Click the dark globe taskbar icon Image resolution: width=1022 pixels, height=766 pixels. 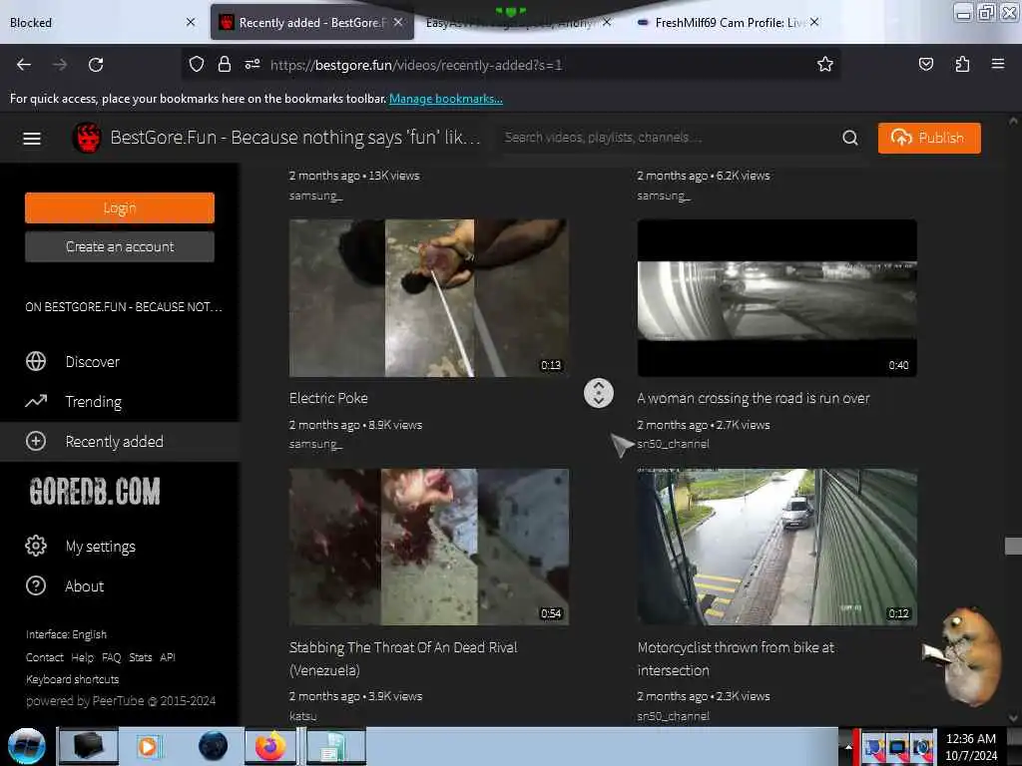click(213, 746)
